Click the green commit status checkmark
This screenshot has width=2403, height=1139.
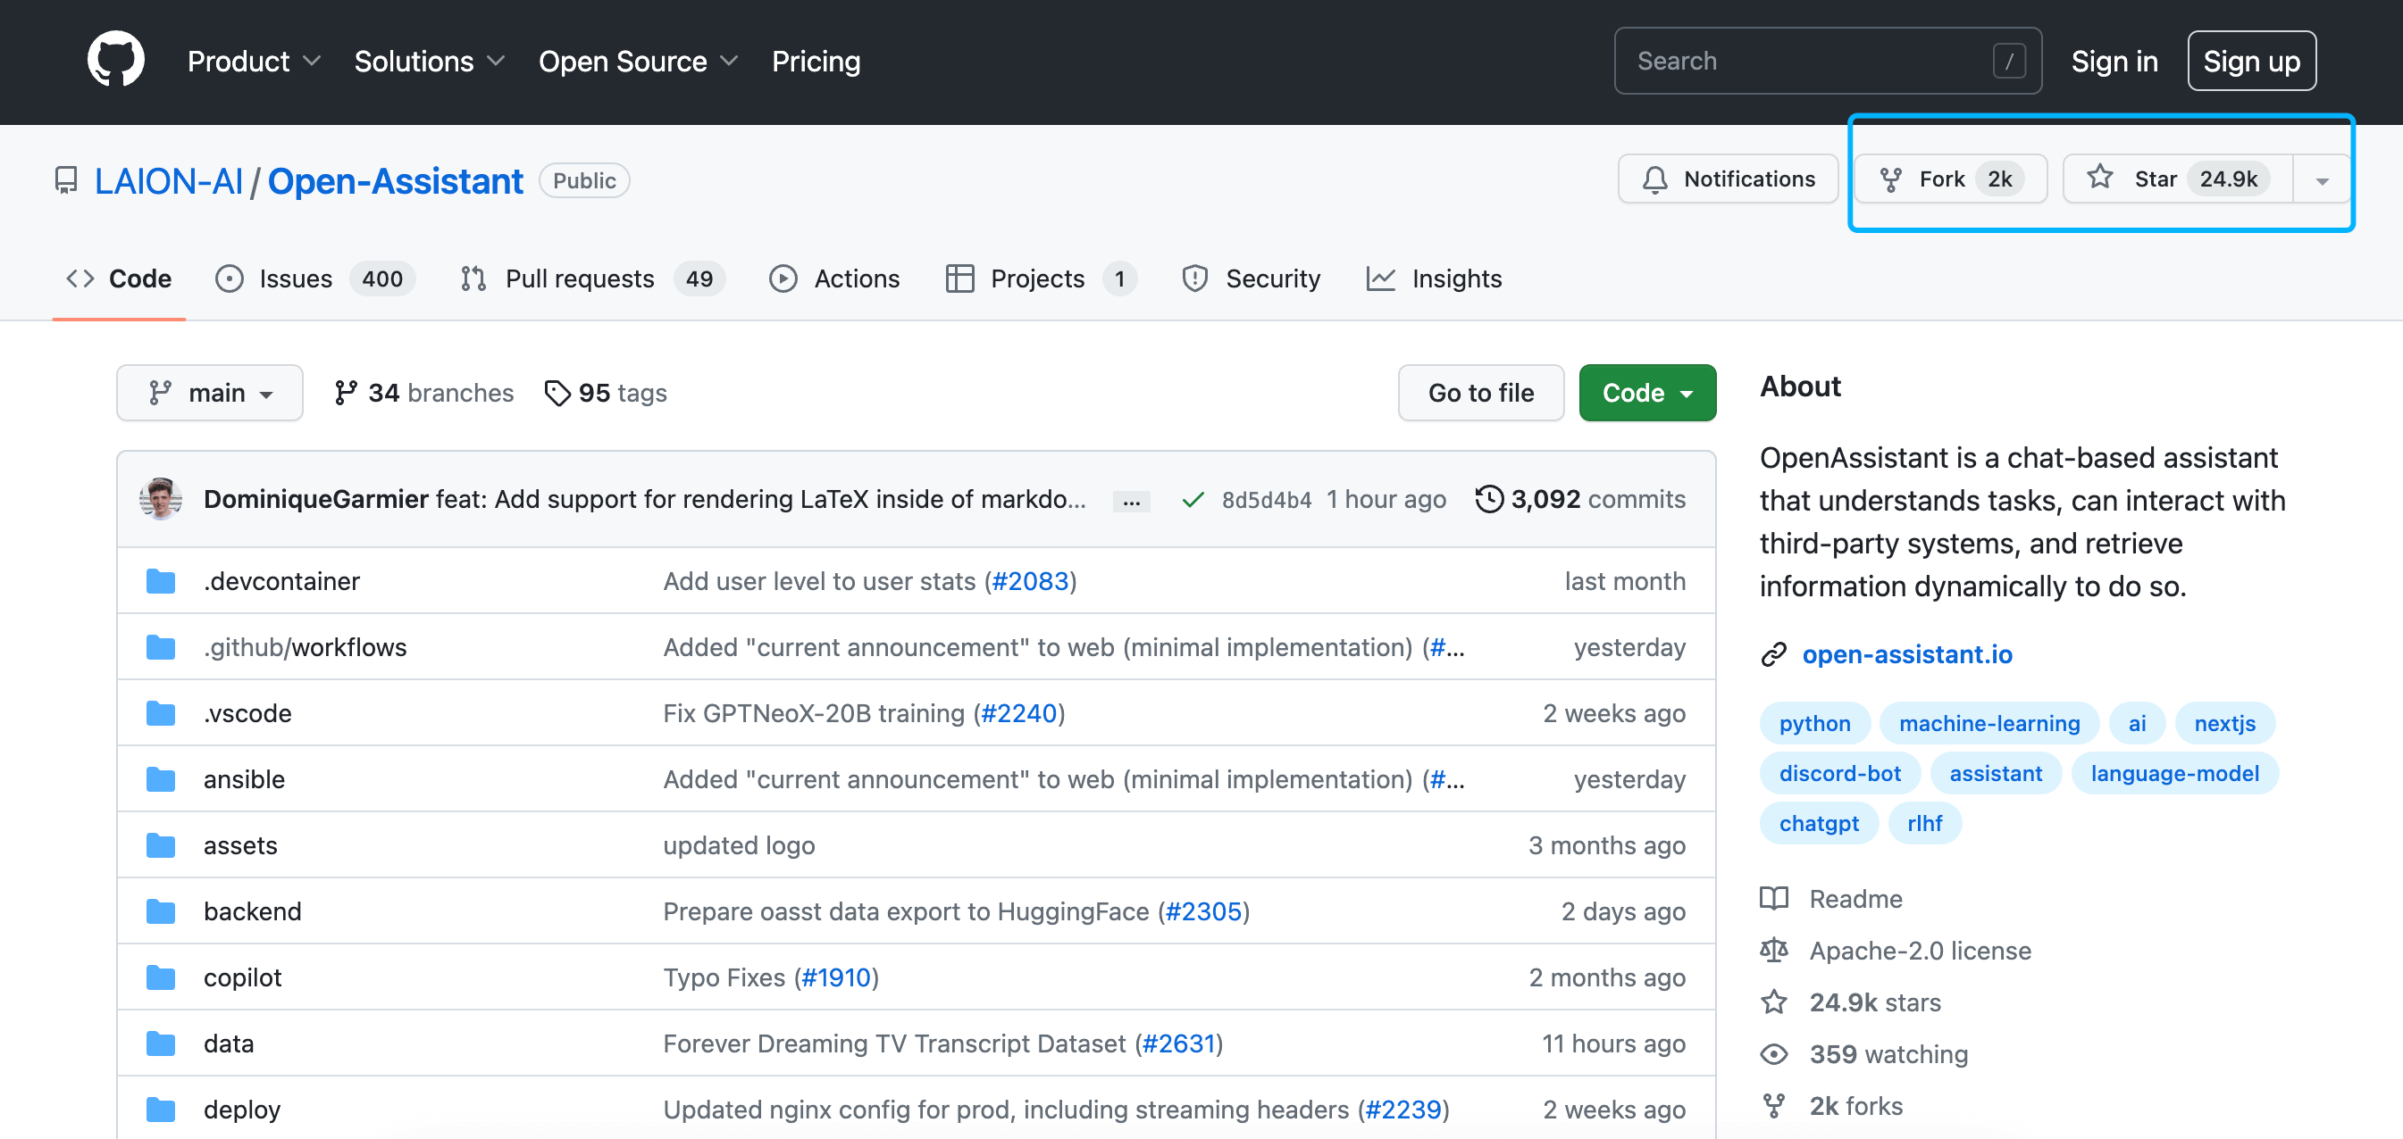[x=1193, y=500]
